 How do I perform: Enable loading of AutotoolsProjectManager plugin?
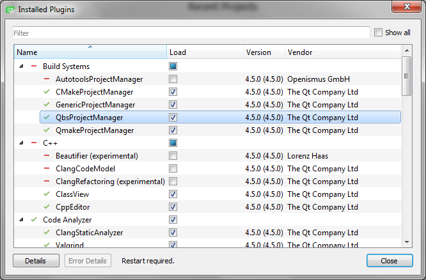173,79
